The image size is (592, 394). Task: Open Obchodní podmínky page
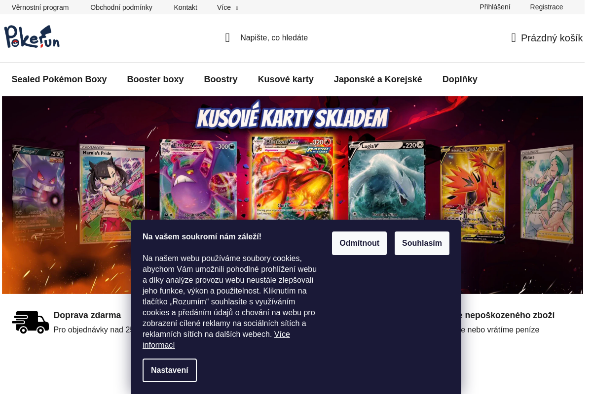point(121,7)
